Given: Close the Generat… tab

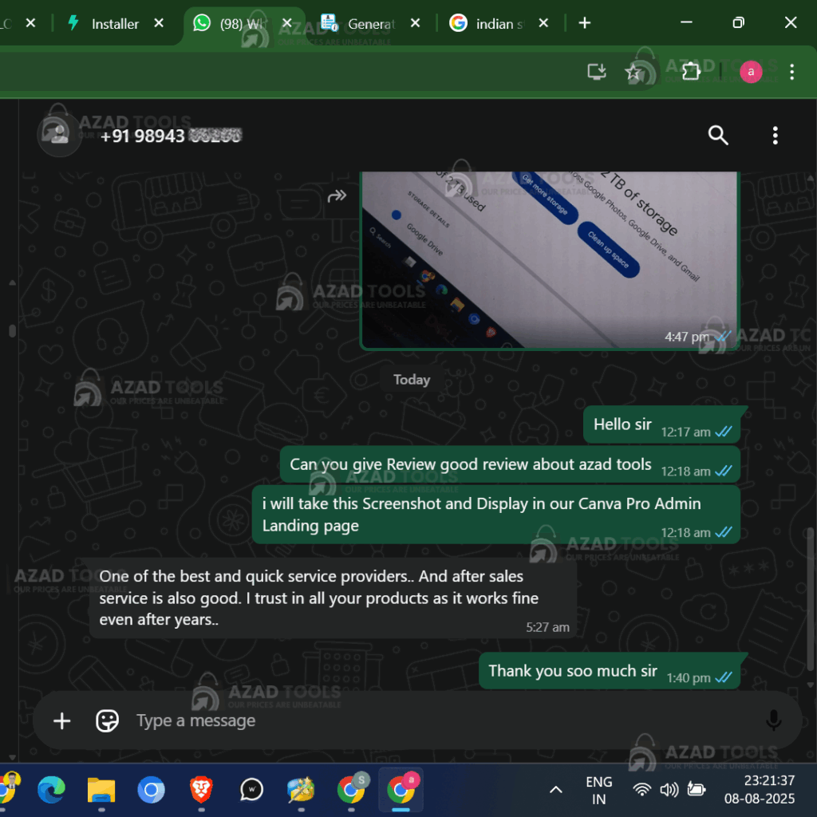Looking at the screenshot, I should [x=415, y=23].
